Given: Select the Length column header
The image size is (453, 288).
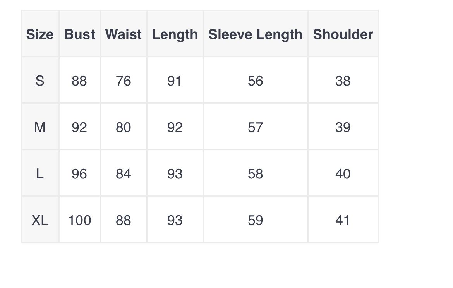Looking at the screenshot, I should click(x=175, y=35).
